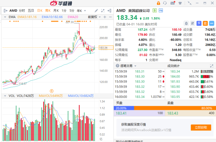Switch to 分时 chart tab
The width and height of the screenshot is (216, 142).
coord(22,11)
